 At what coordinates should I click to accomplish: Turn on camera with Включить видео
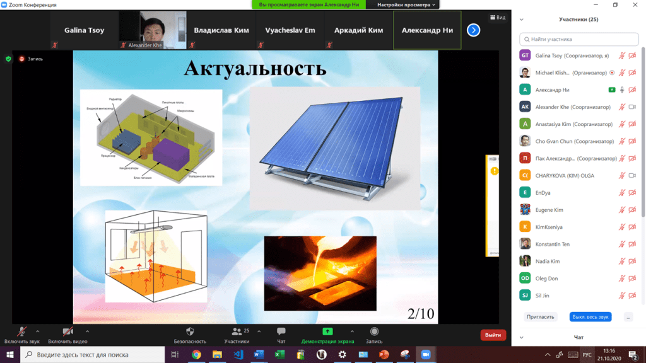pos(68,331)
